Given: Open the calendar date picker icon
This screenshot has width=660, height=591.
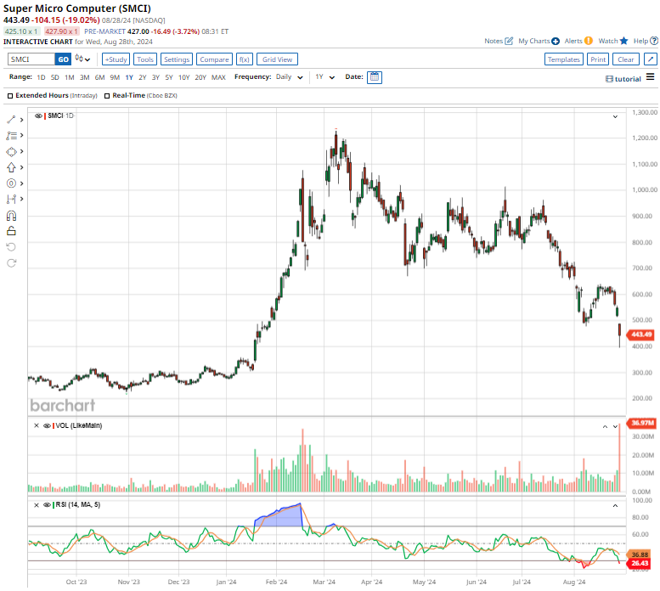Looking at the screenshot, I should 375,77.
